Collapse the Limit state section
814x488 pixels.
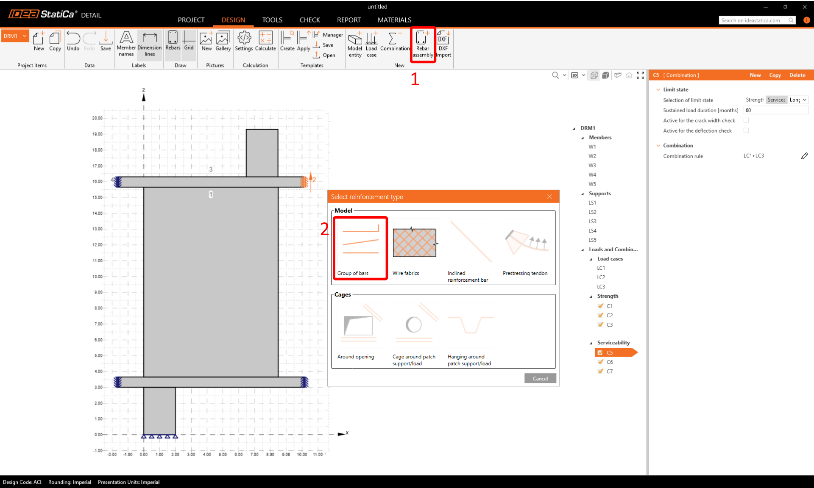coord(658,89)
